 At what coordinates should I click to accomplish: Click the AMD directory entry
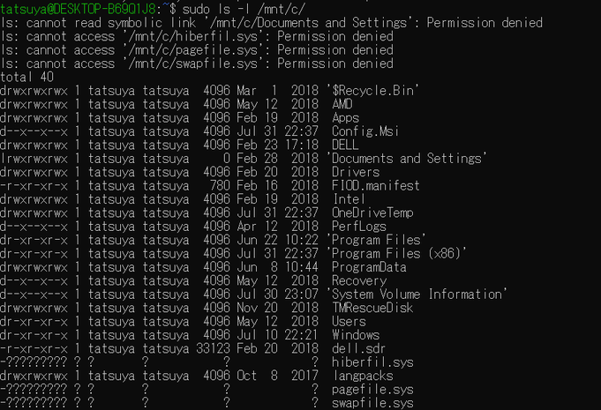click(342, 104)
